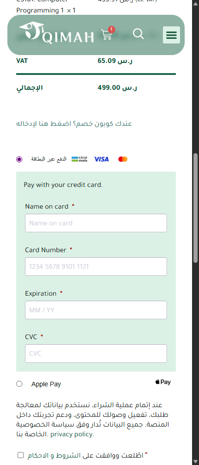Check the terms and conditions checkbox
This screenshot has width=199, height=465.
20,455
